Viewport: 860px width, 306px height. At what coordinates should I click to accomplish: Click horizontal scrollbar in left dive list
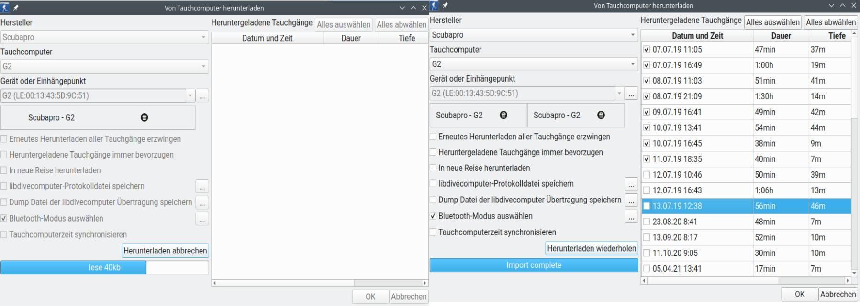(x=320, y=283)
